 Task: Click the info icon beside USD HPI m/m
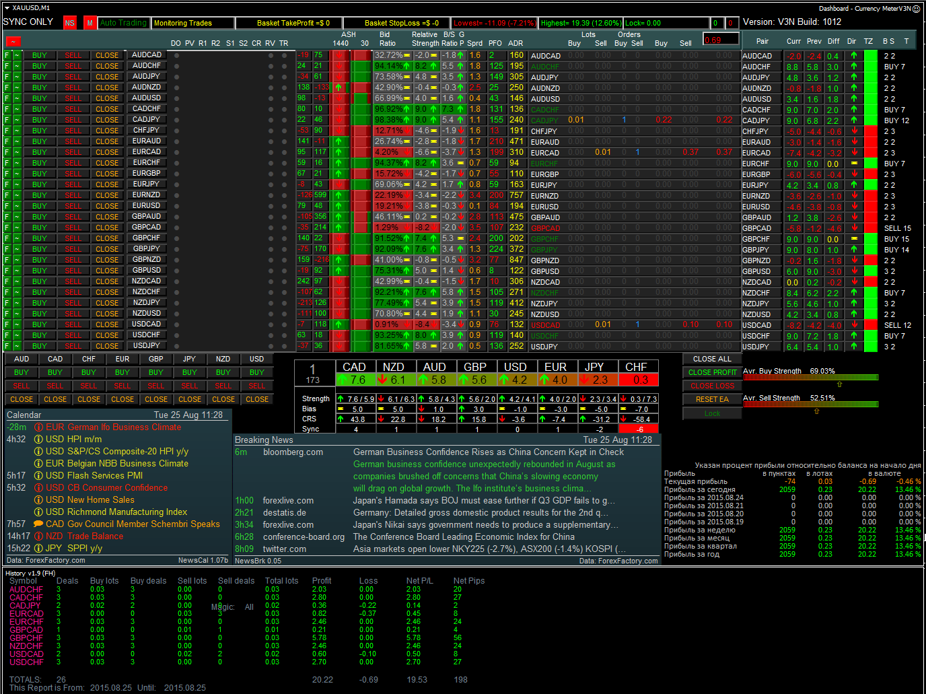point(38,440)
